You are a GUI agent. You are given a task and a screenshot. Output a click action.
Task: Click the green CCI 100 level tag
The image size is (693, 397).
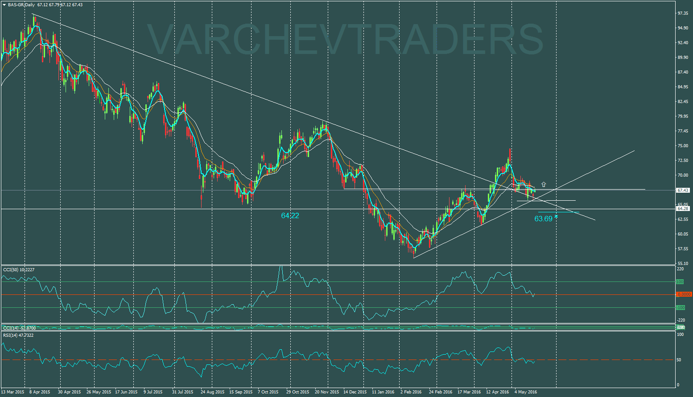[680, 282]
